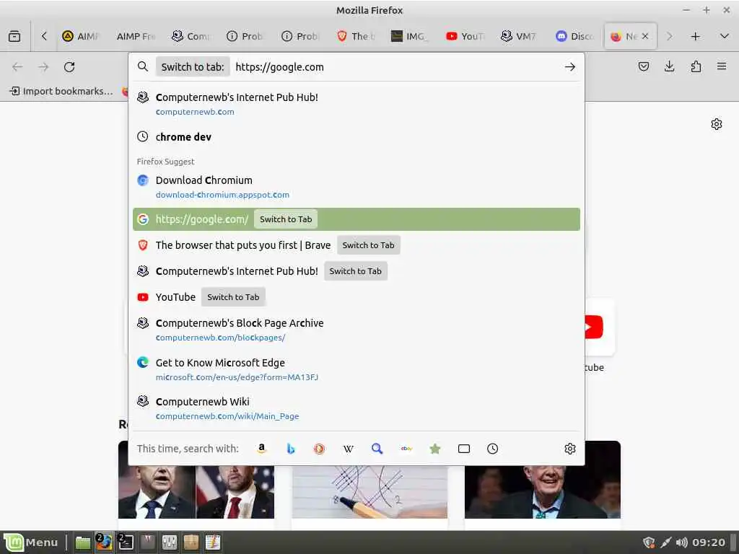Open Save to Pocket icon
Viewport: 739px width, 554px height.
pos(643,66)
